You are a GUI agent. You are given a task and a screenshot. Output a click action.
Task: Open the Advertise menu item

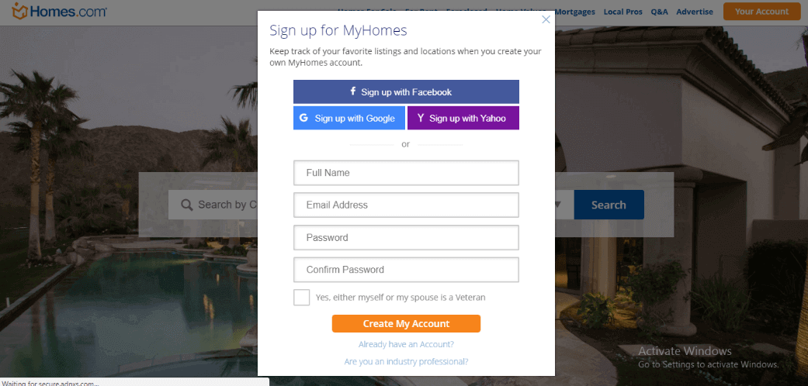[x=695, y=12]
